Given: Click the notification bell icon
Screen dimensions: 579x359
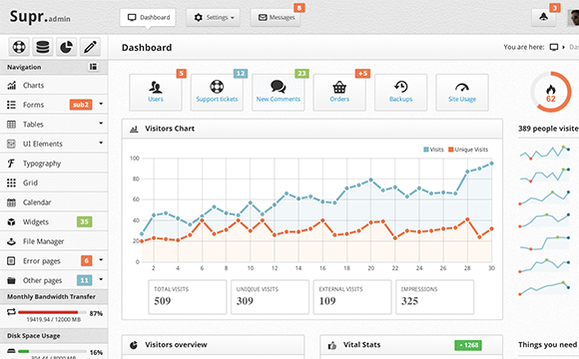Looking at the screenshot, I should point(543,17).
